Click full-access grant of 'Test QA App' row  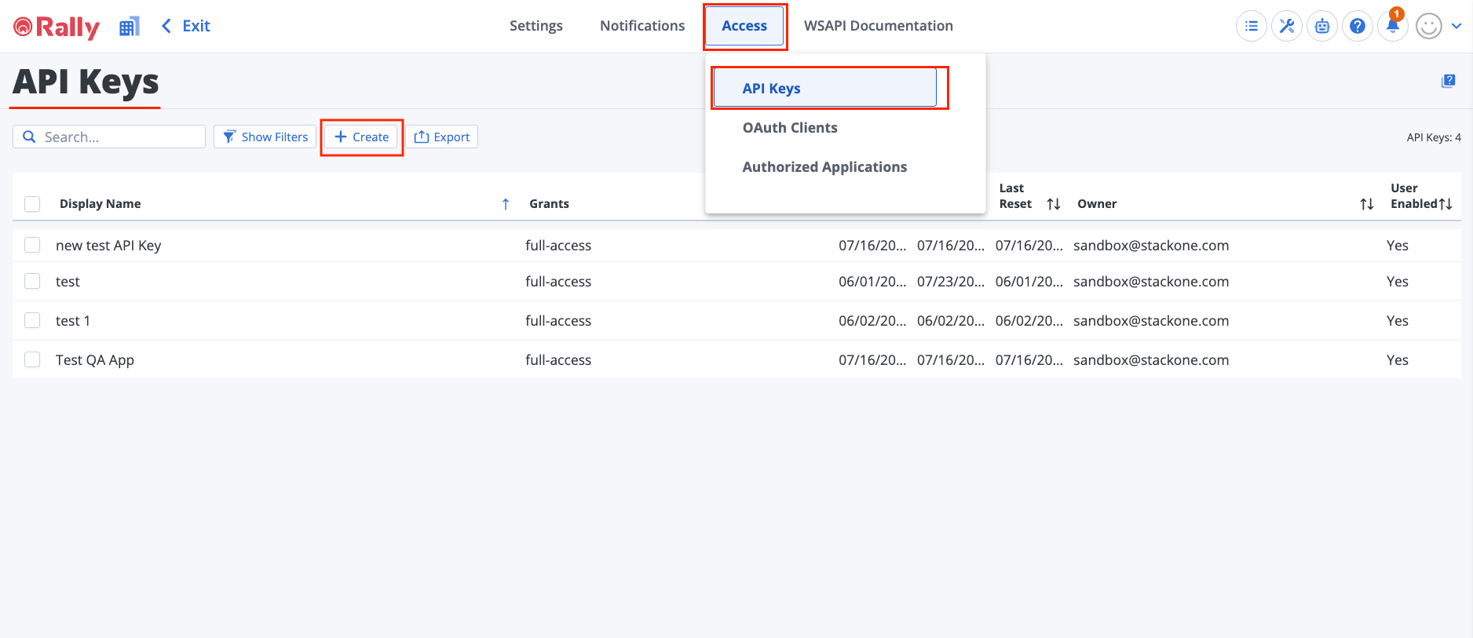(558, 360)
